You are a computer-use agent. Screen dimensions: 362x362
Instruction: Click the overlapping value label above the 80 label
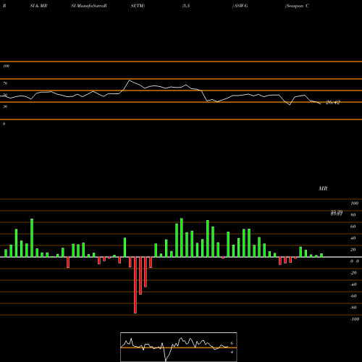point(337,213)
